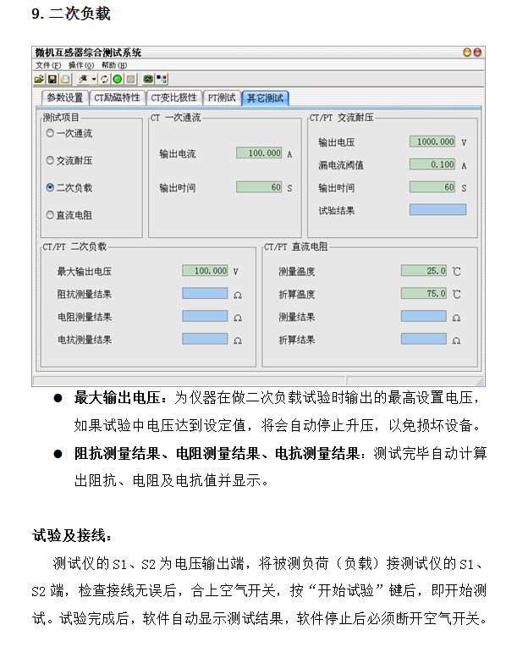Select the 一次通流 radio button
The image size is (528, 647).
pyautogui.click(x=50, y=133)
